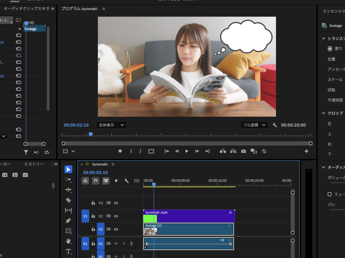The image size is (345, 258).
Task: Open timeline display settings wrench
Action: tap(126, 181)
